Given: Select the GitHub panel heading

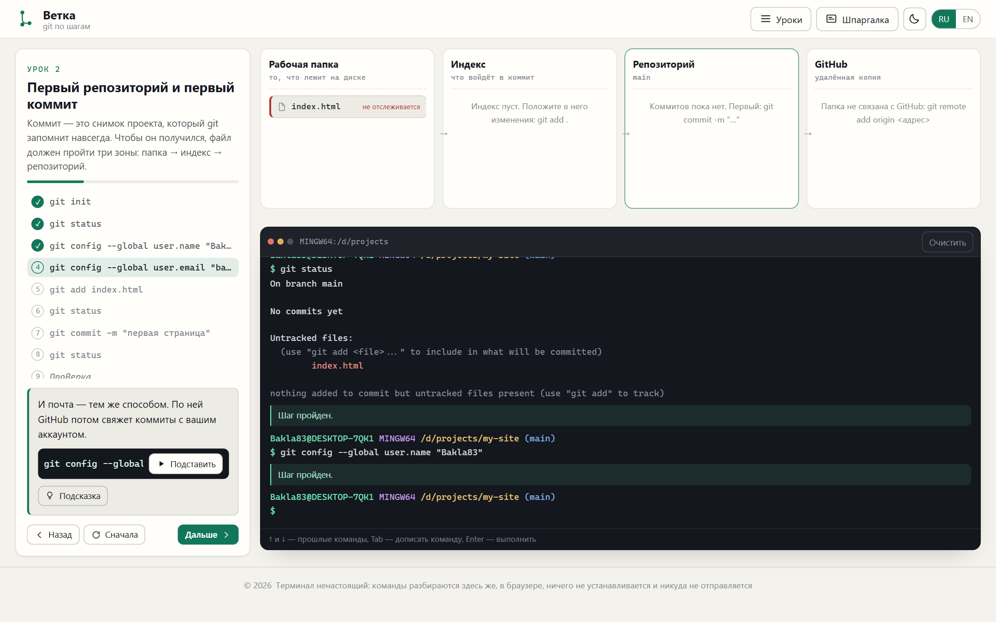Looking at the screenshot, I should [x=831, y=65].
